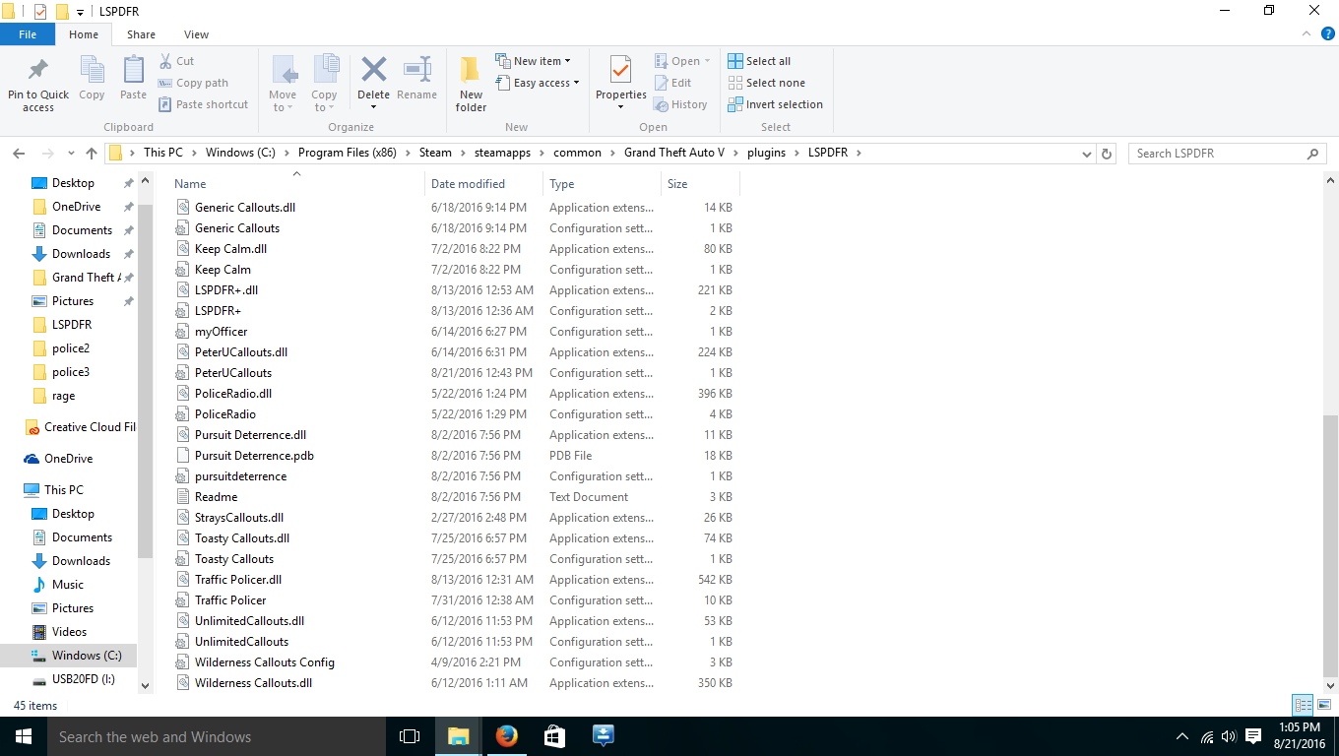Open file History from ribbon
1339x756 pixels.
tap(680, 104)
